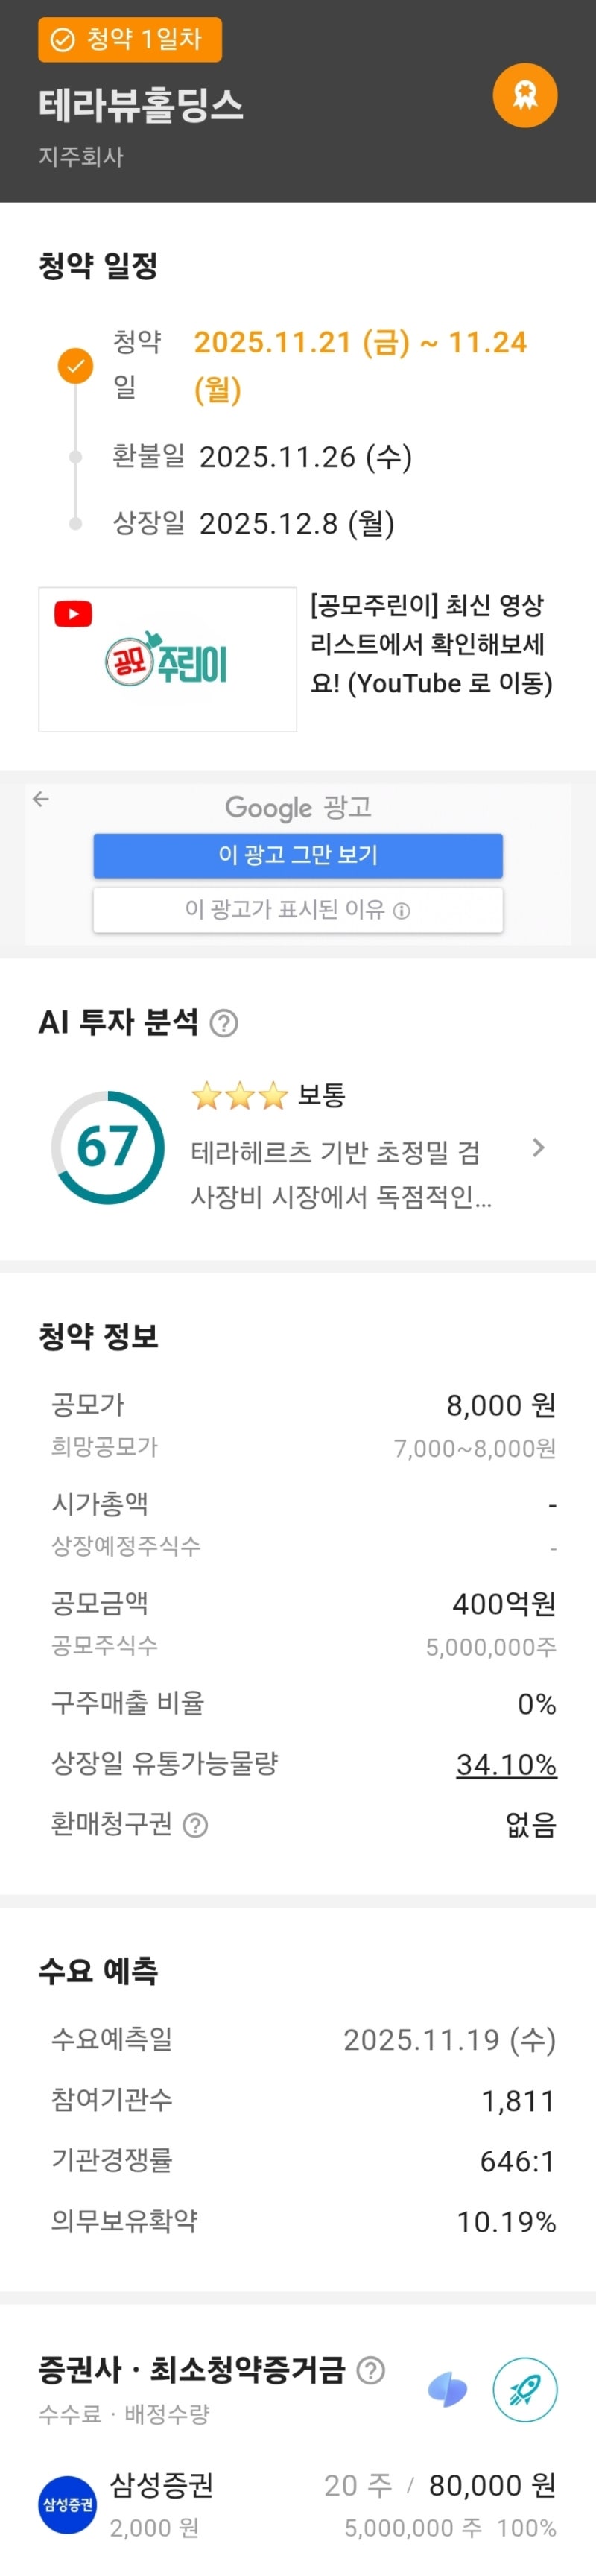Click 이 광고가 표시된 이유 button
596x2576 pixels.
298,910
